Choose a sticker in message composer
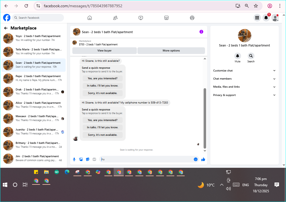286x202 pixels. 87,159
